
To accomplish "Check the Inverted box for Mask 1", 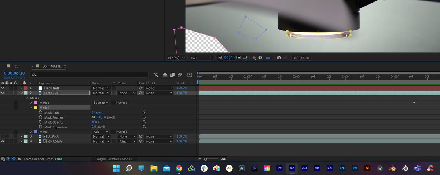I will (x=113, y=103).
